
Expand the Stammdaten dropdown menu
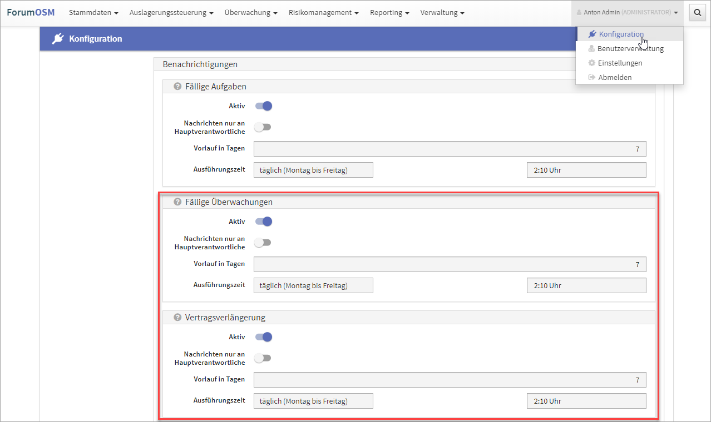pos(93,13)
